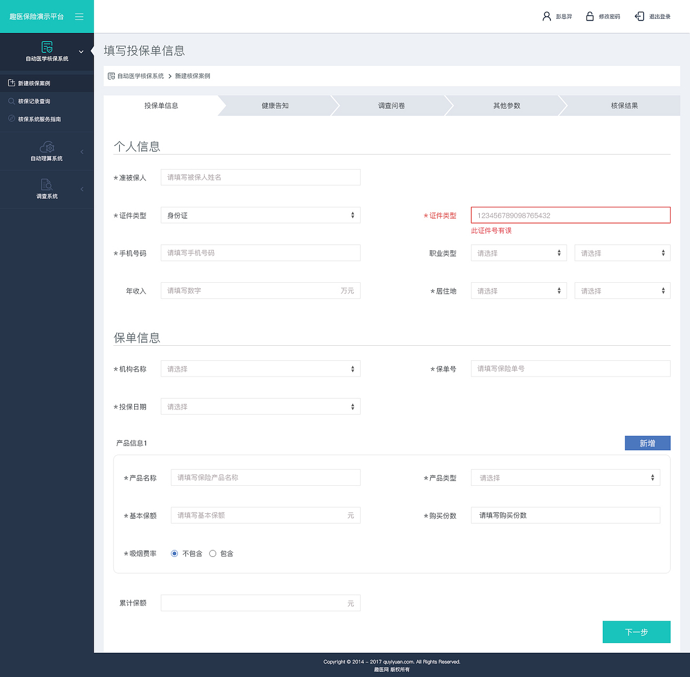Click the 产品信息1 label
Screen dimensions: 690x677
click(x=132, y=443)
